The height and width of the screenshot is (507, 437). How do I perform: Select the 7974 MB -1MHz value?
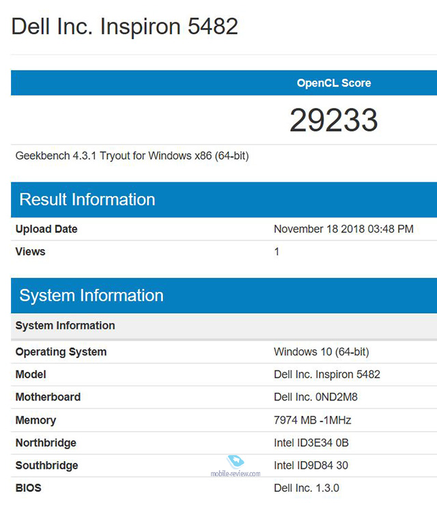[x=313, y=420]
